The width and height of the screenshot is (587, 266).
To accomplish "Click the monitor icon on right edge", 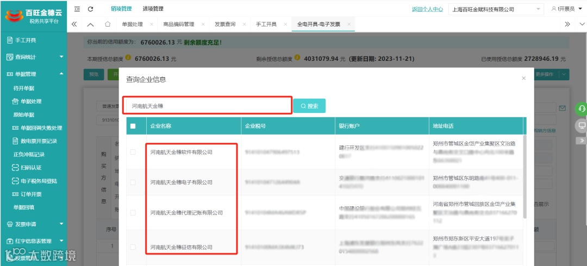I will click(582, 126).
